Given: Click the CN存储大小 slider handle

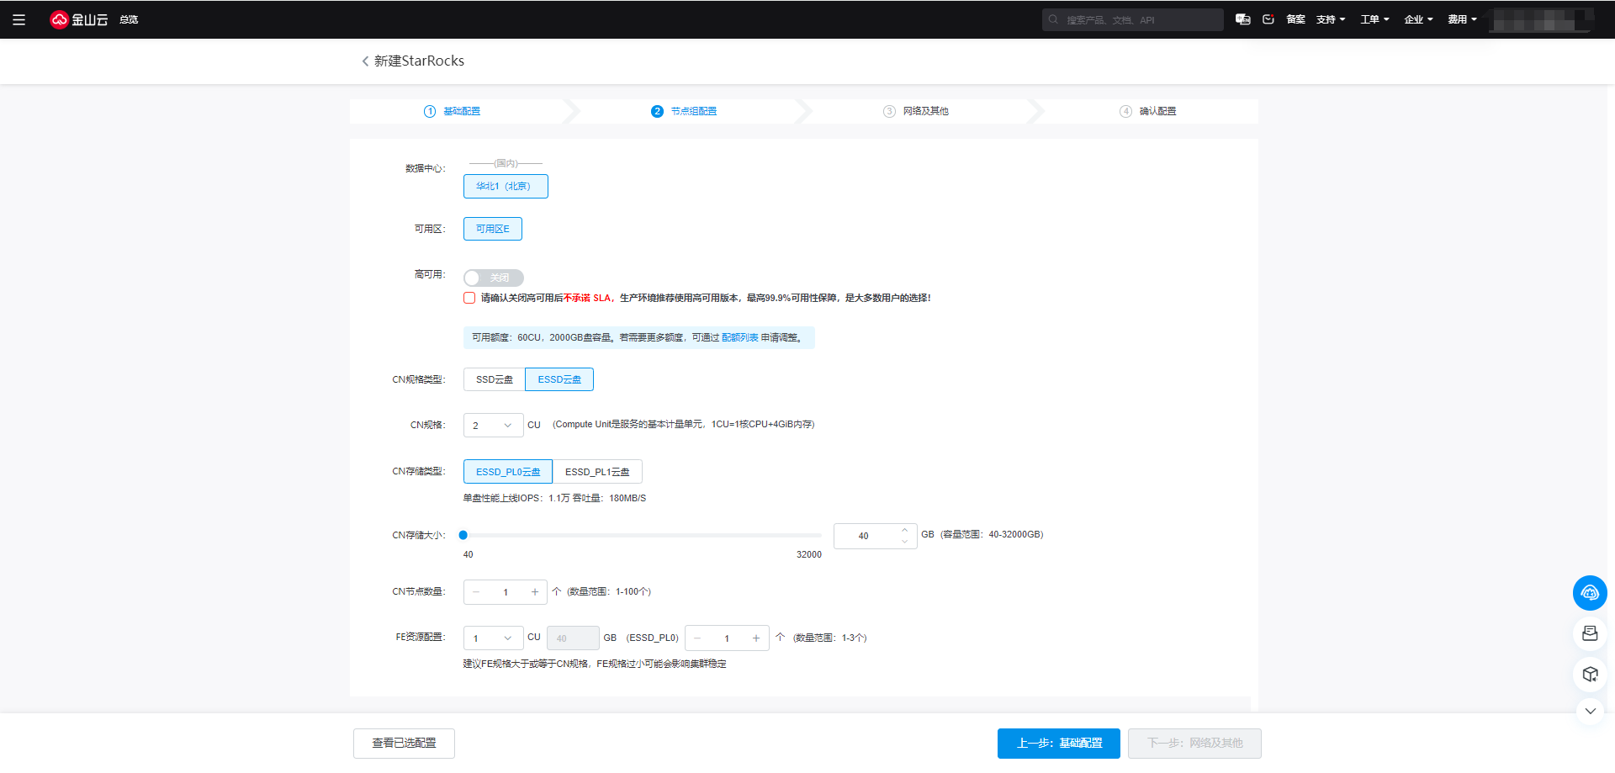Looking at the screenshot, I should click(x=463, y=535).
